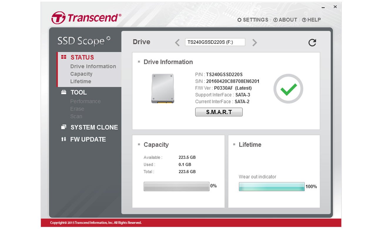This screenshot has height=229, width=382.
Task: Click the Used 0.1 GB value
Action: pos(185,164)
